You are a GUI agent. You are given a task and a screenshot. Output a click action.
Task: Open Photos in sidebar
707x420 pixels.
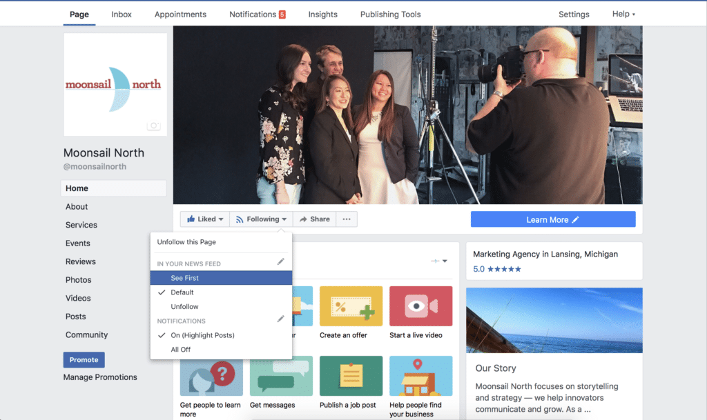[78, 280]
